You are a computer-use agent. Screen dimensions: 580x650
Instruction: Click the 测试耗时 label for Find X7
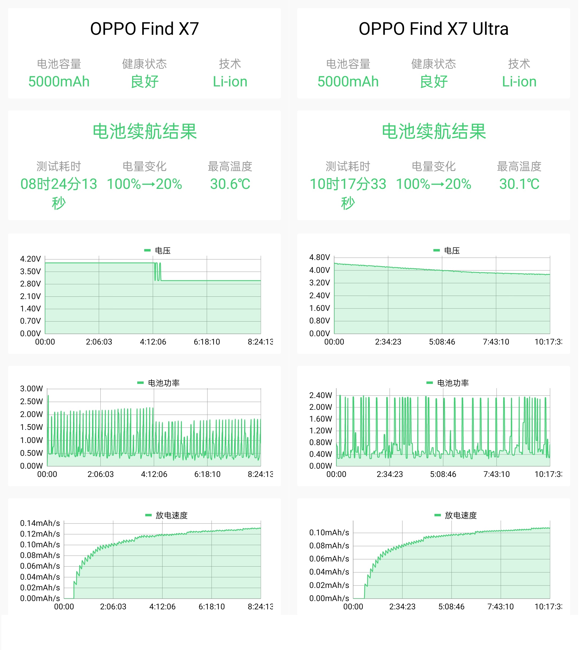[59, 167]
